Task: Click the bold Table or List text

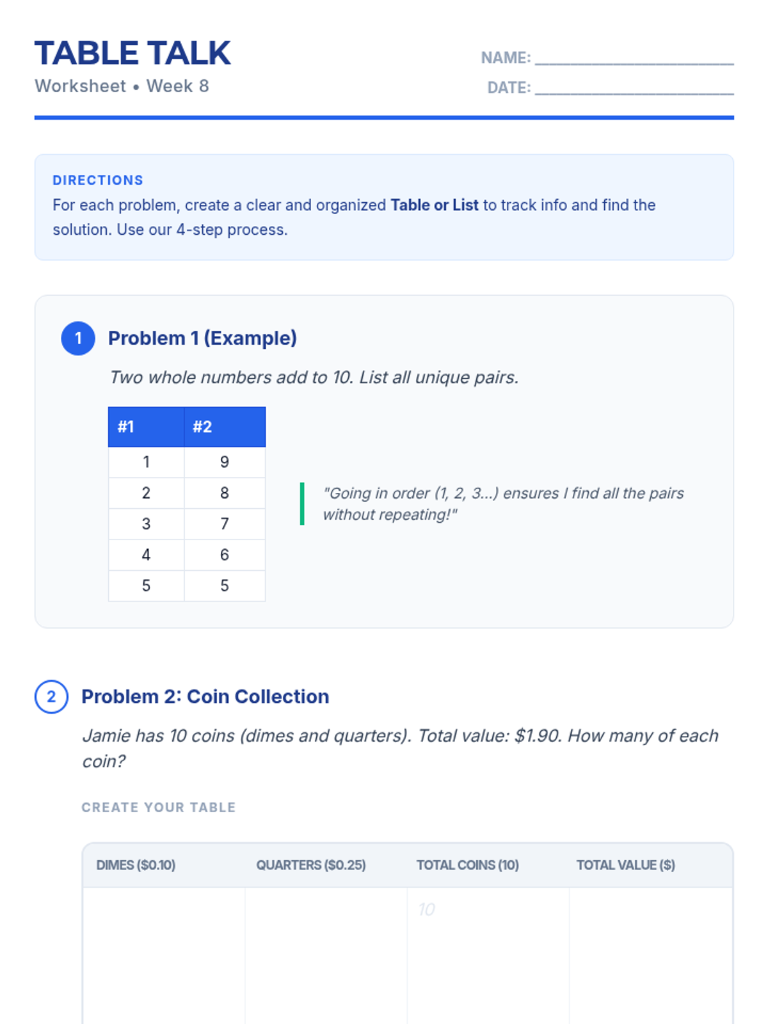Action: point(435,205)
